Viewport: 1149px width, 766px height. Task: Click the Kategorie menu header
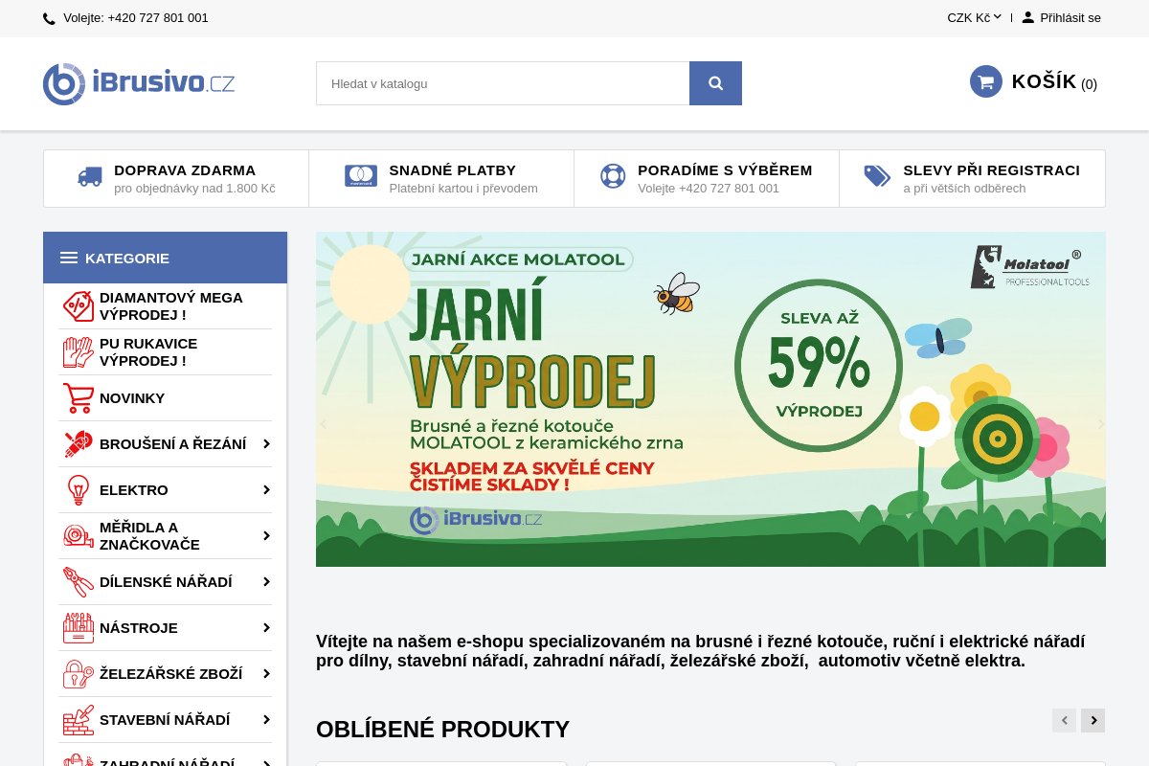[165, 258]
